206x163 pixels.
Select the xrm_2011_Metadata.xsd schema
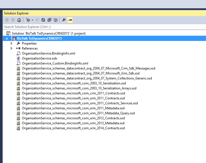pyautogui.click(x=73, y=108)
